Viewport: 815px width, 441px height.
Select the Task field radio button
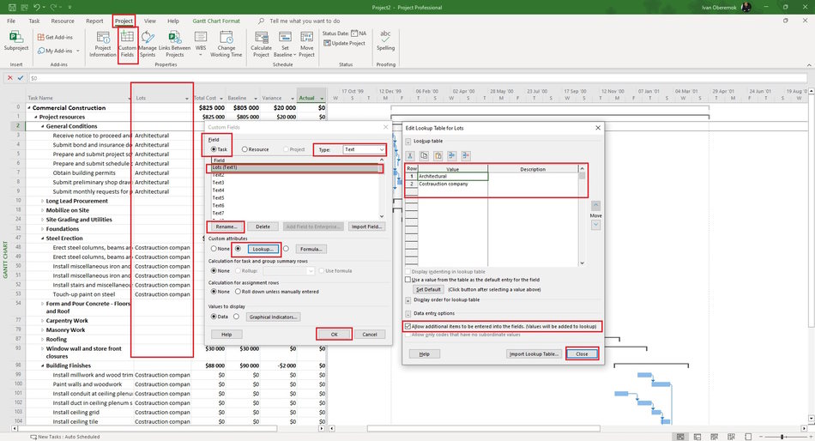tap(214, 149)
